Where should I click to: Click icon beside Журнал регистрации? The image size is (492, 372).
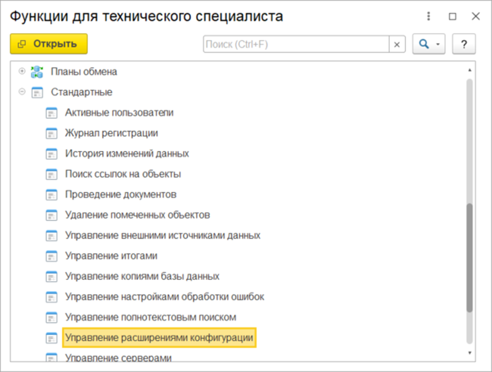pyautogui.click(x=51, y=133)
